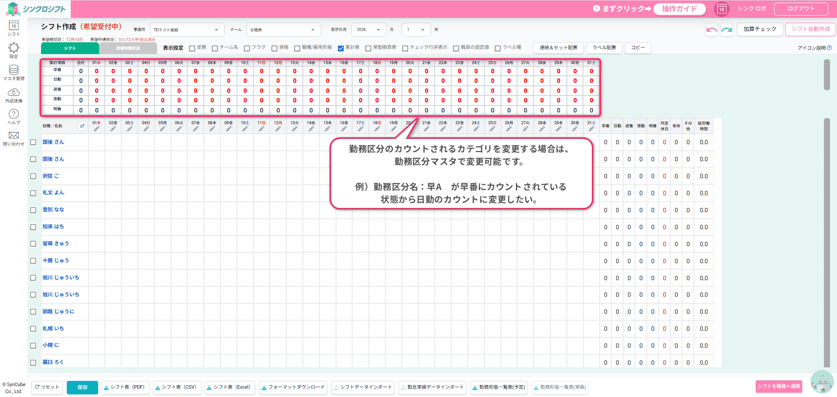Enable the 並替 checkbox

(192, 48)
